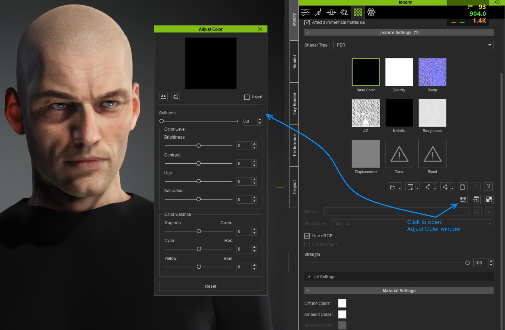Open the Shader Type PBR dropdown
Image resolution: width=505 pixels, height=330 pixels.
(413, 45)
